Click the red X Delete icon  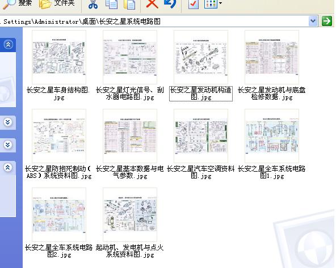[x=152, y=4]
